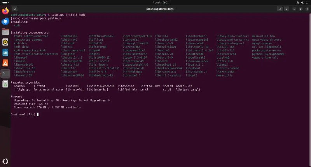Viewport: 311px width, 167px height.
Task: Open the power menu icon in top bar
Action: pos(307,2)
